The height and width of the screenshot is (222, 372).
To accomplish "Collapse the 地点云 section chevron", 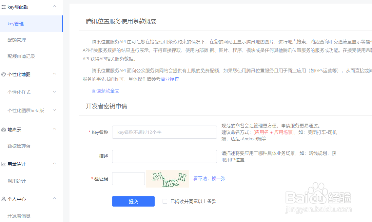I will click(x=54, y=129).
